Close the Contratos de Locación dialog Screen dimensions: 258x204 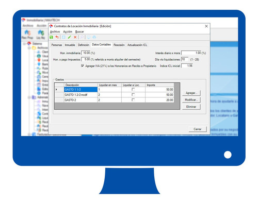pyautogui.click(x=206, y=26)
